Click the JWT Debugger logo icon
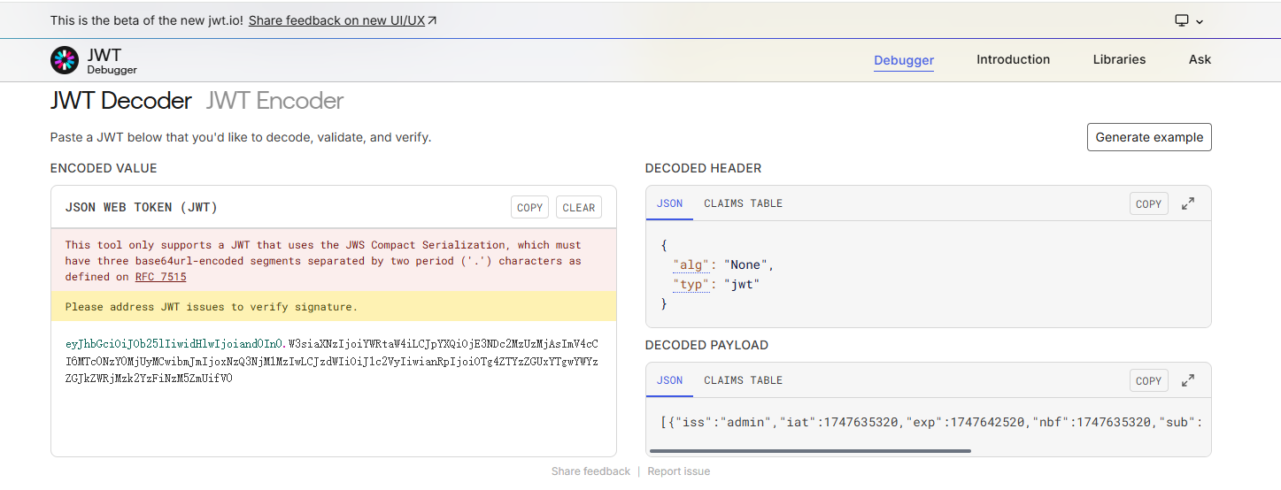This screenshot has height=490, width=1281. 65,60
